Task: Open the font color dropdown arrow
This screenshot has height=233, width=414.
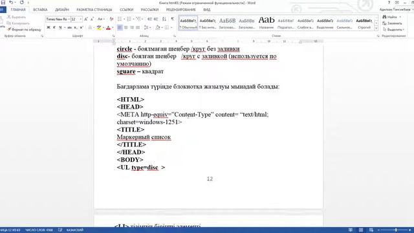Action: [113, 27]
